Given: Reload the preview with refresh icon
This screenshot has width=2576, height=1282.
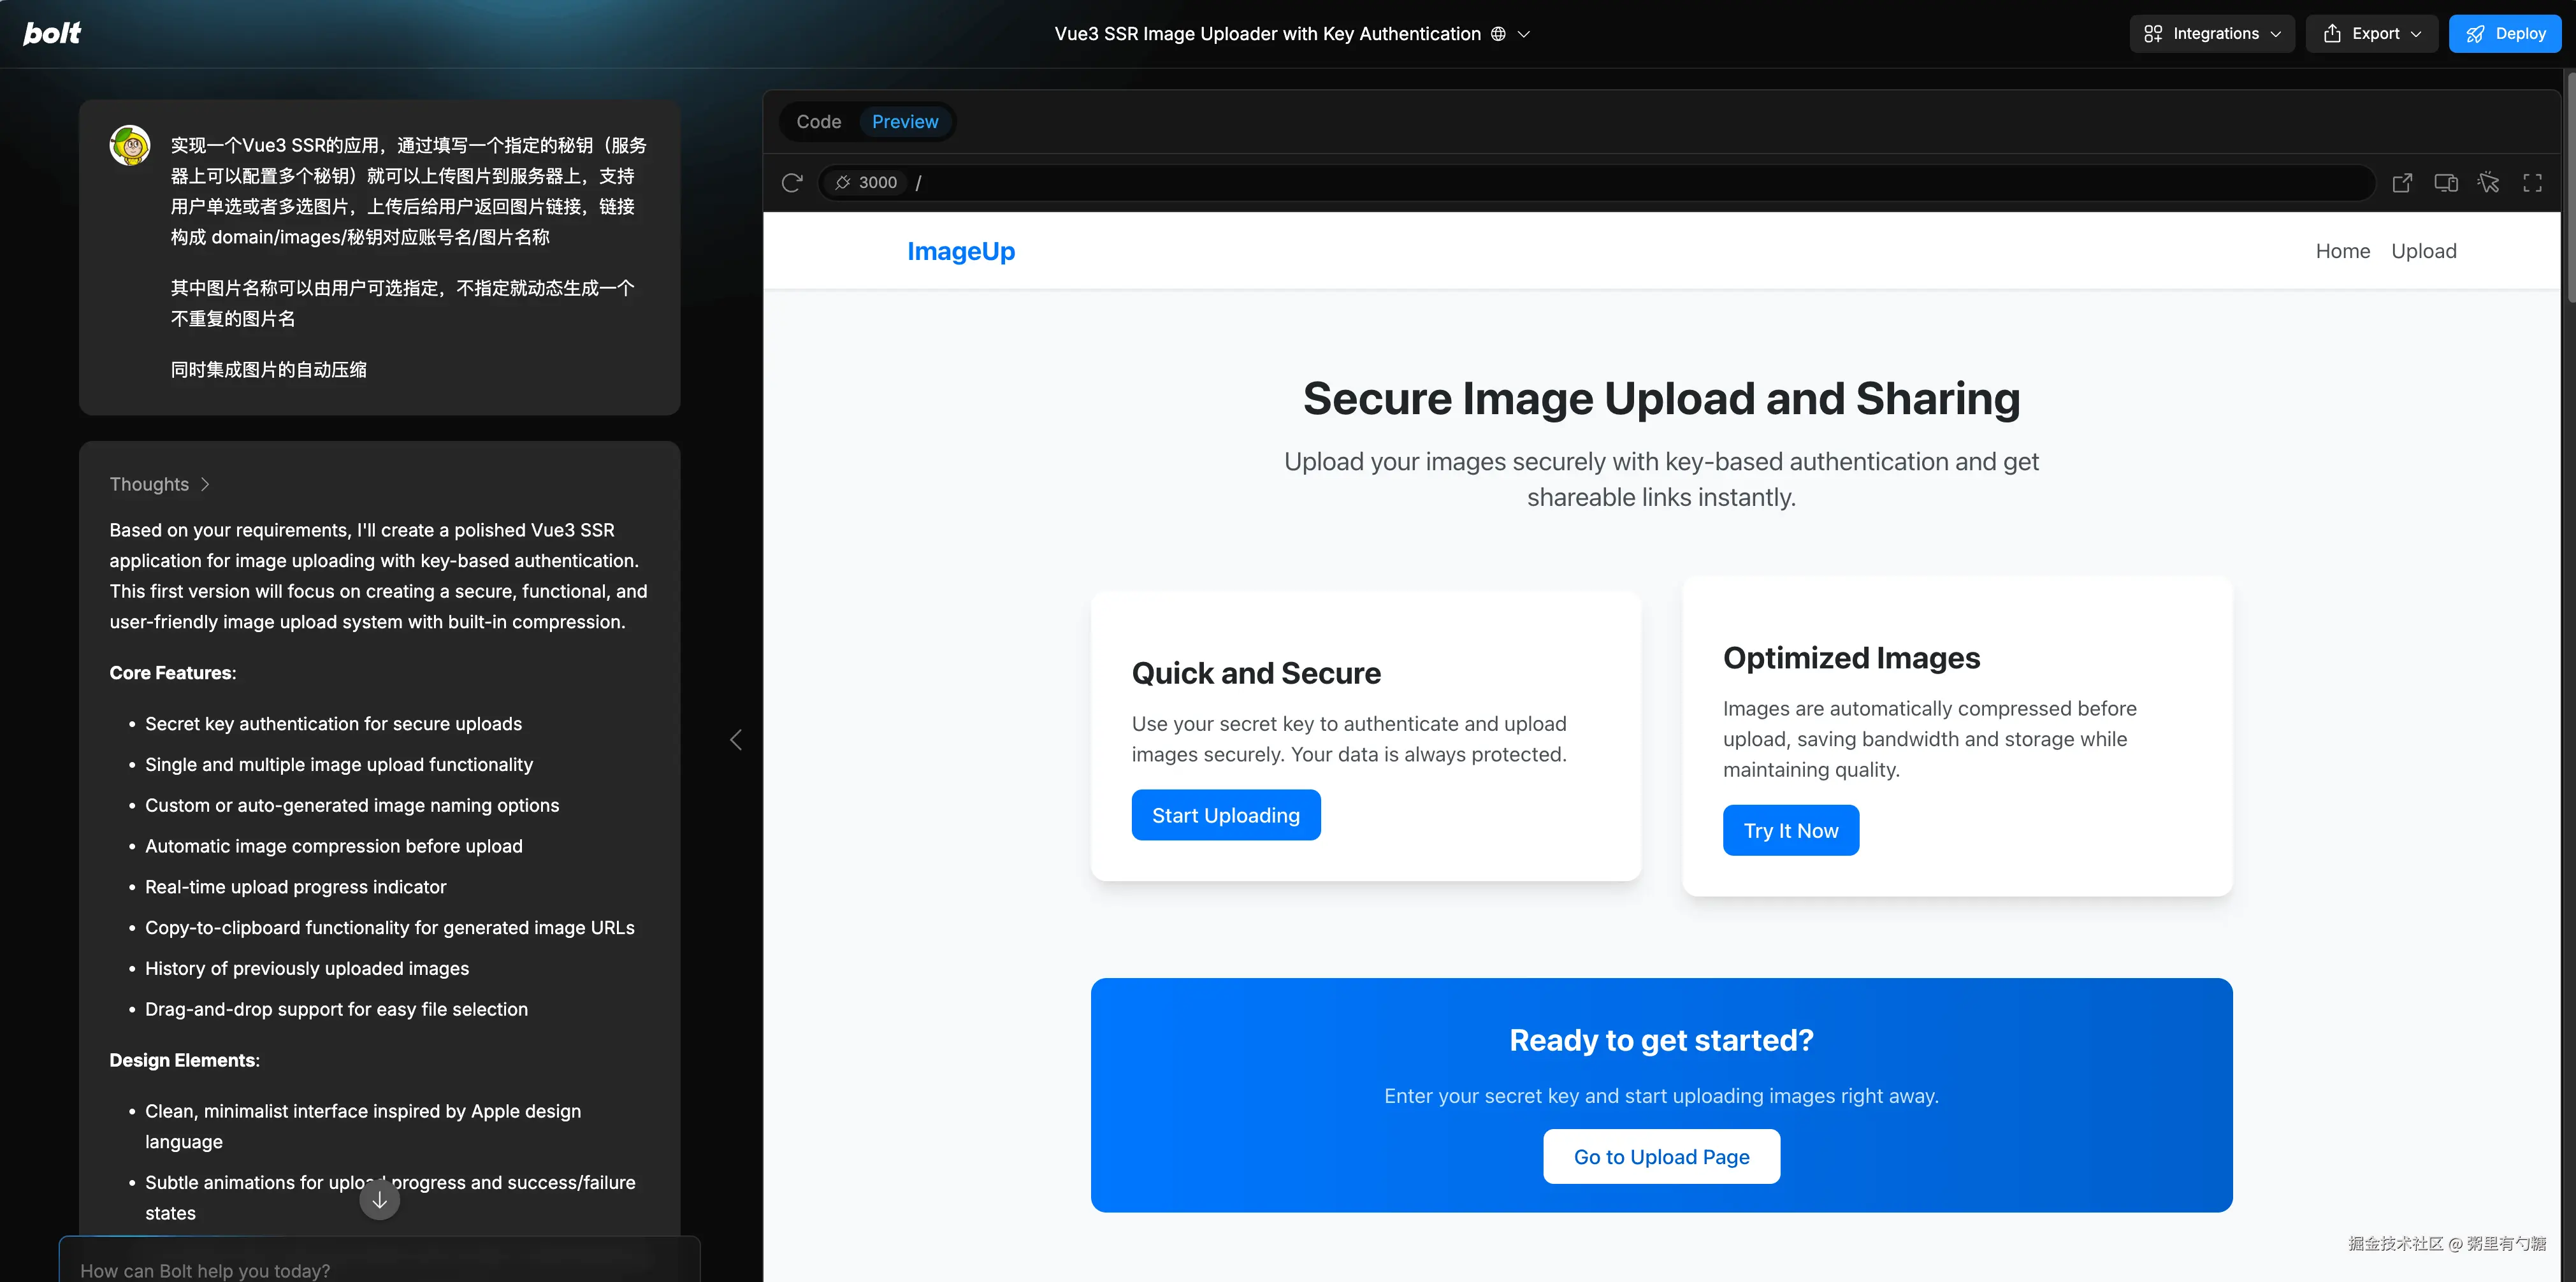Looking at the screenshot, I should 792,182.
